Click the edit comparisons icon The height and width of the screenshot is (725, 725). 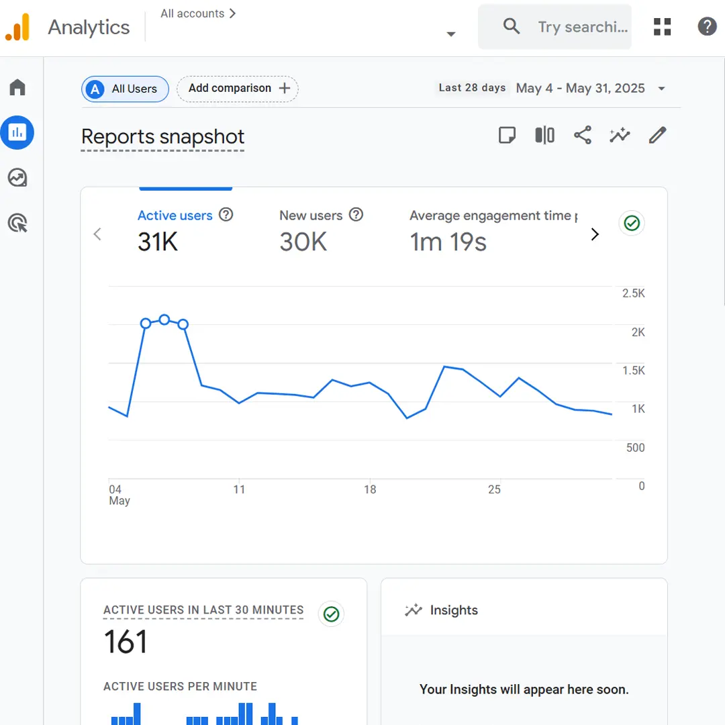544,136
